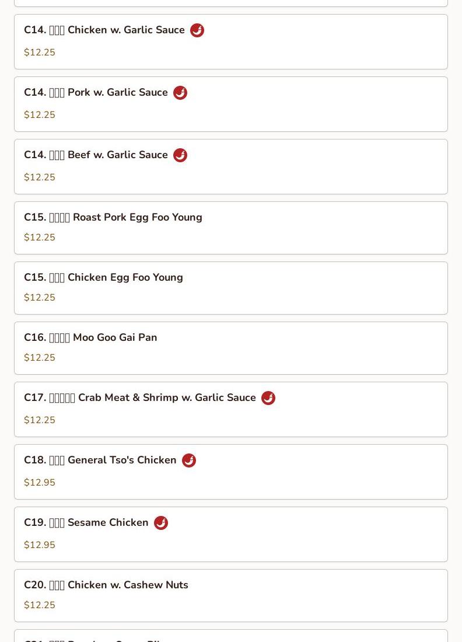Click the $12.25 price under Roast Pork Egg Foo Young
Screen dimensions: 462x642
[40, 238]
